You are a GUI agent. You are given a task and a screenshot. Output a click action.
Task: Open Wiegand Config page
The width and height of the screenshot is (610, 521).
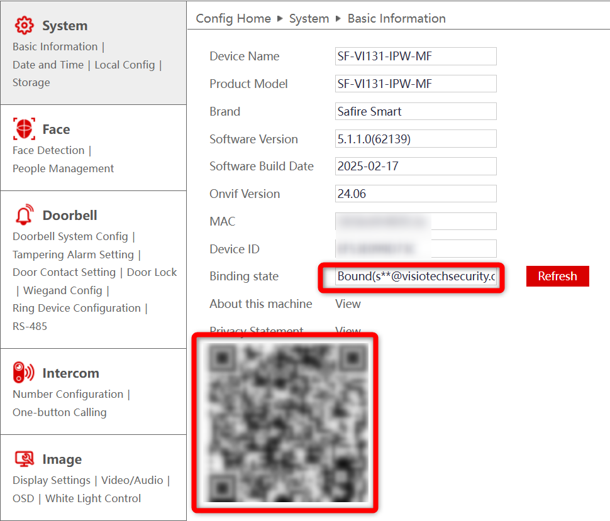[x=63, y=290]
